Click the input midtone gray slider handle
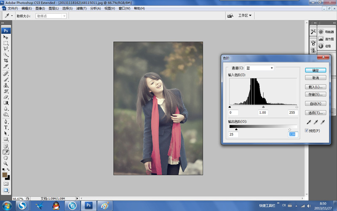Screen dimensions: 337x211 point(263,107)
